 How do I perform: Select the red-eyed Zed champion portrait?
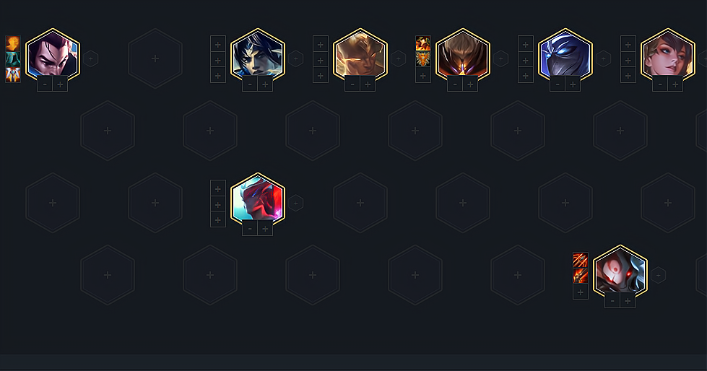[620, 271]
